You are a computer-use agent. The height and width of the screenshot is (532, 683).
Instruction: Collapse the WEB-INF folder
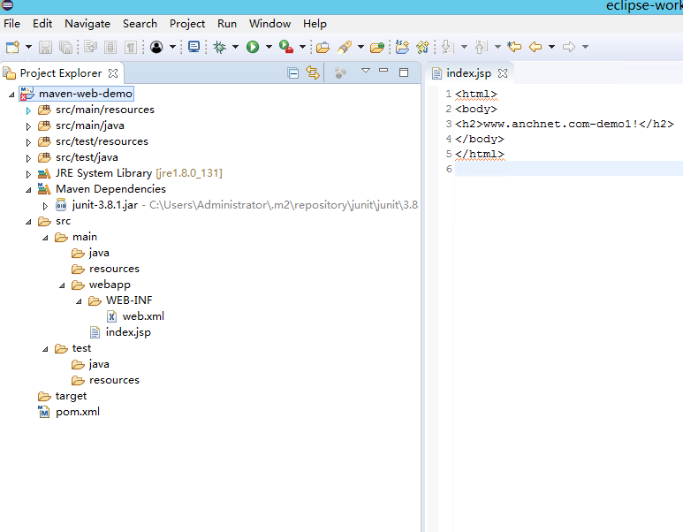79,301
